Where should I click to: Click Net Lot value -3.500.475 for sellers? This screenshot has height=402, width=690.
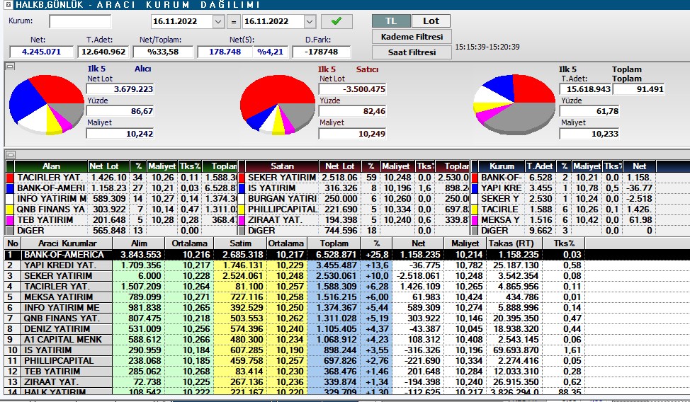[x=353, y=89]
